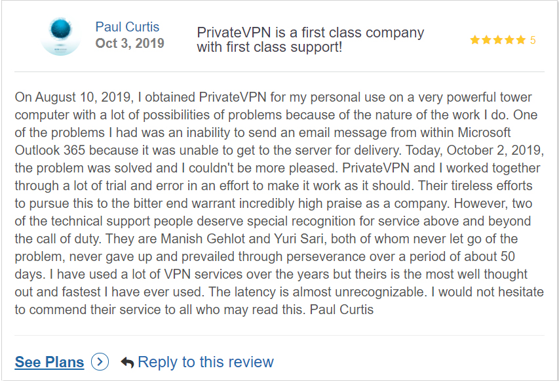Click the name Manish Gehlot in the review

[x=203, y=239]
